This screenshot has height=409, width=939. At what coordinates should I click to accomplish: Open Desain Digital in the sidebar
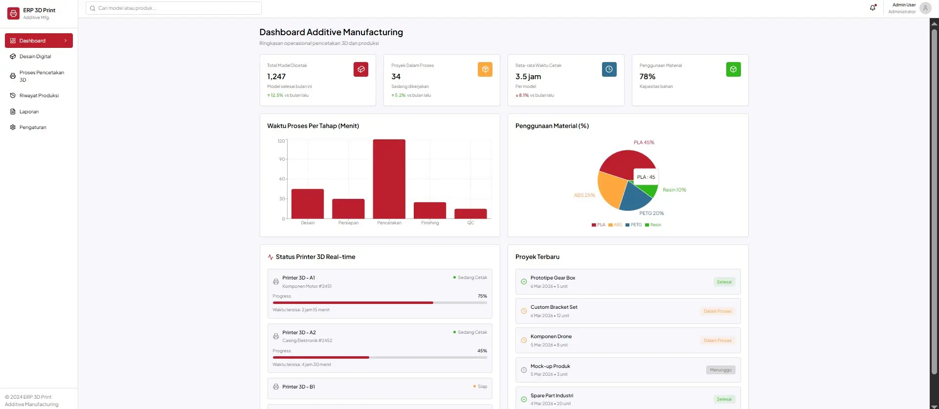pos(35,57)
